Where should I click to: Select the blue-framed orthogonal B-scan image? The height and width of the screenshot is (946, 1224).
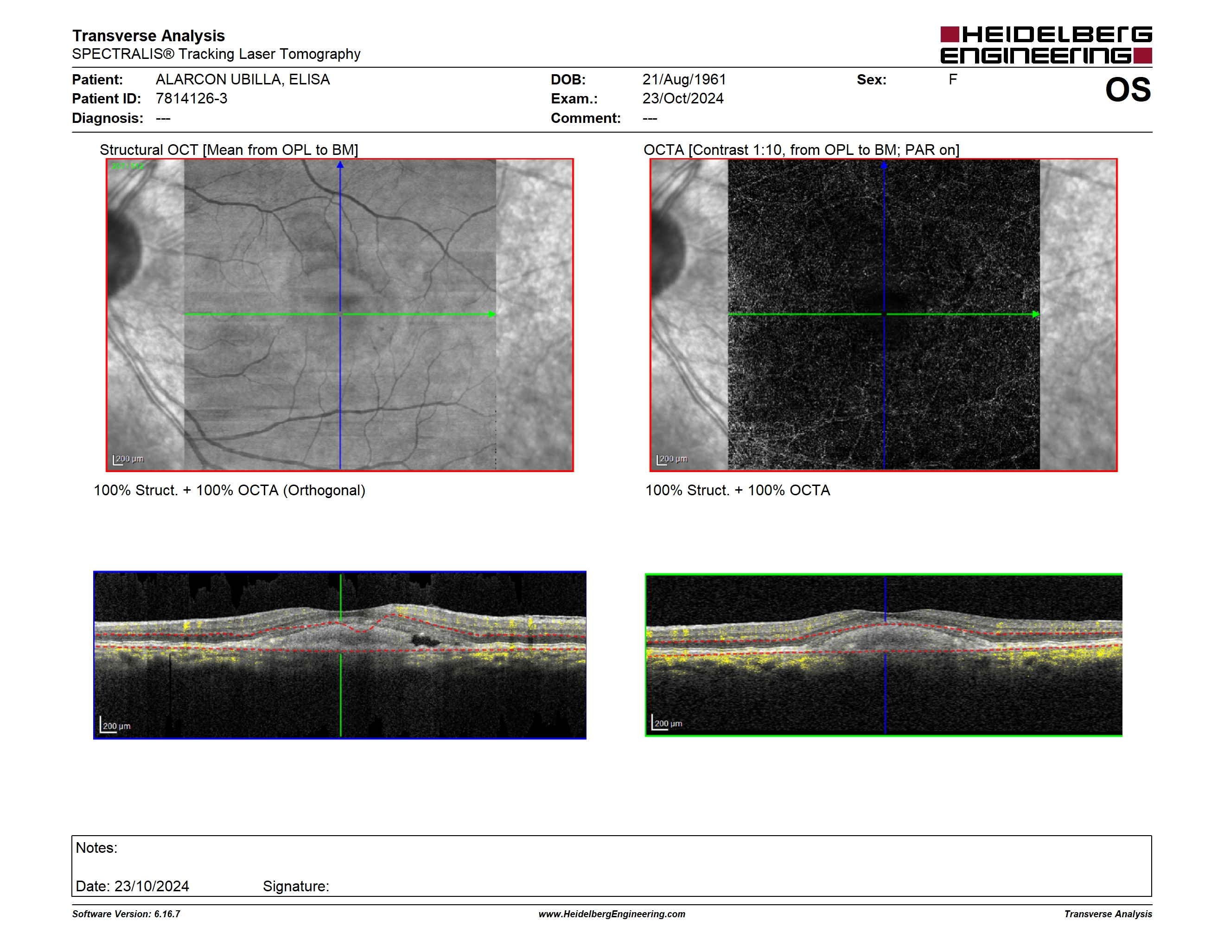click(x=340, y=655)
